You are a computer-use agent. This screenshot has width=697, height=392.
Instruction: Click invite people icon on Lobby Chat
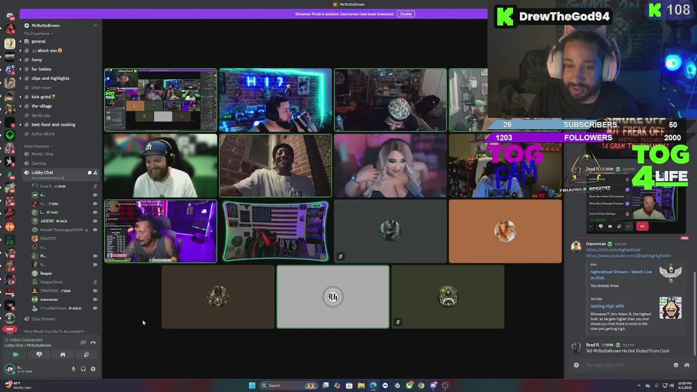click(95, 173)
